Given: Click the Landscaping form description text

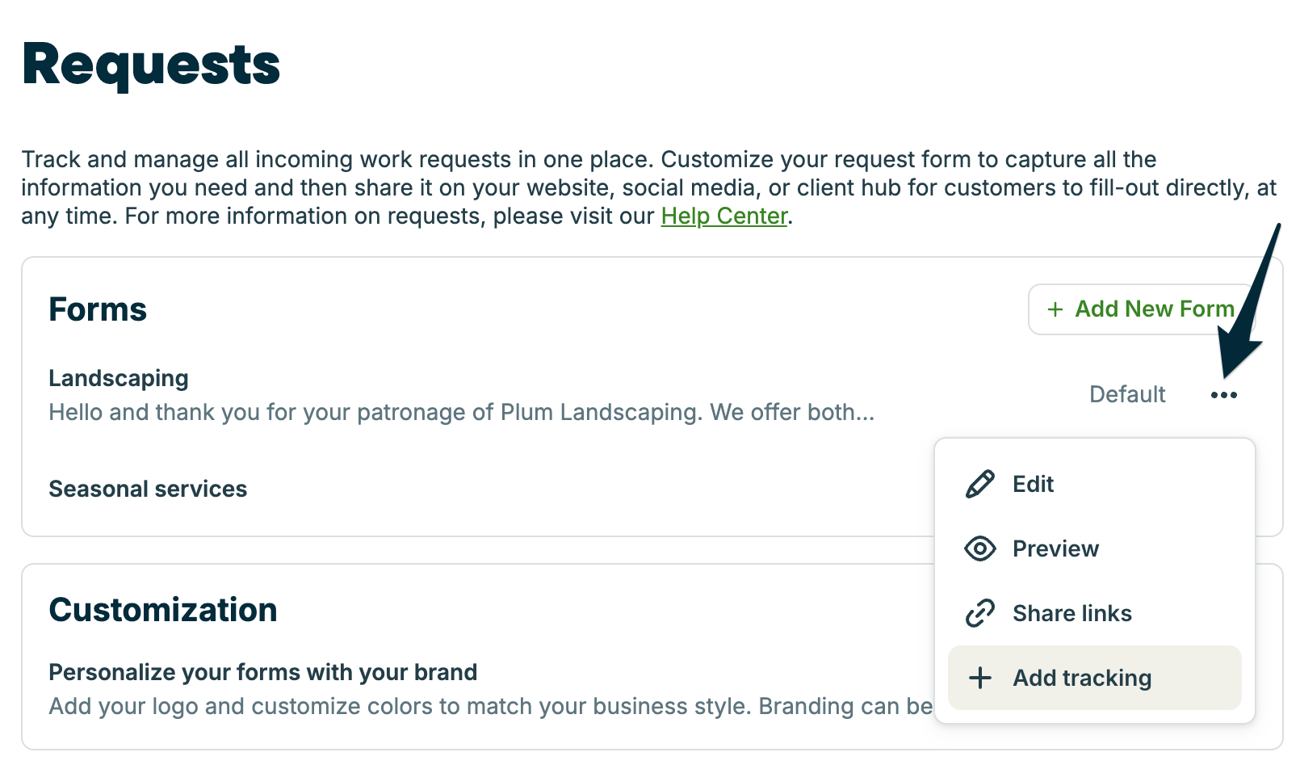Looking at the screenshot, I should click(461, 412).
